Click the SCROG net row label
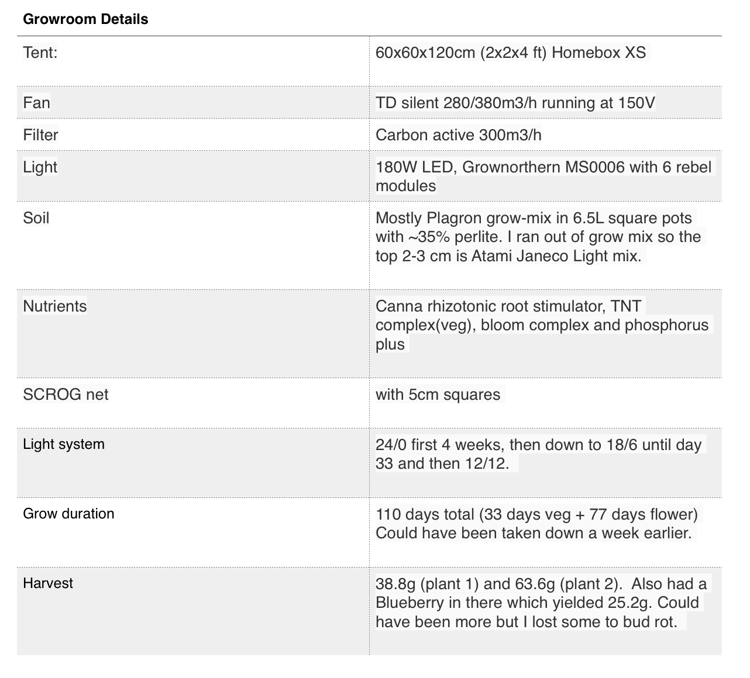Image resolution: width=750 pixels, height=678 pixels. point(66,395)
